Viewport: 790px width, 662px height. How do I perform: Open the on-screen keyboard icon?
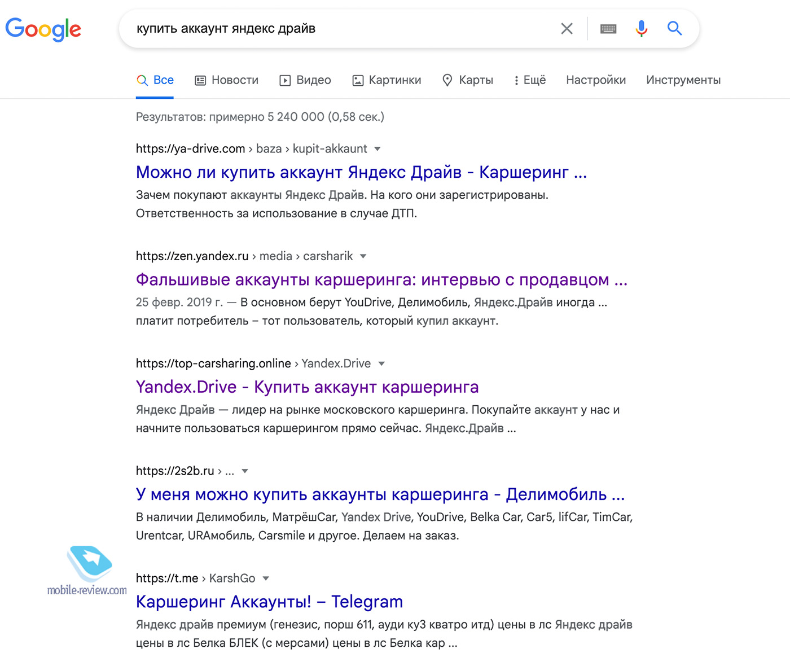pos(608,29)
